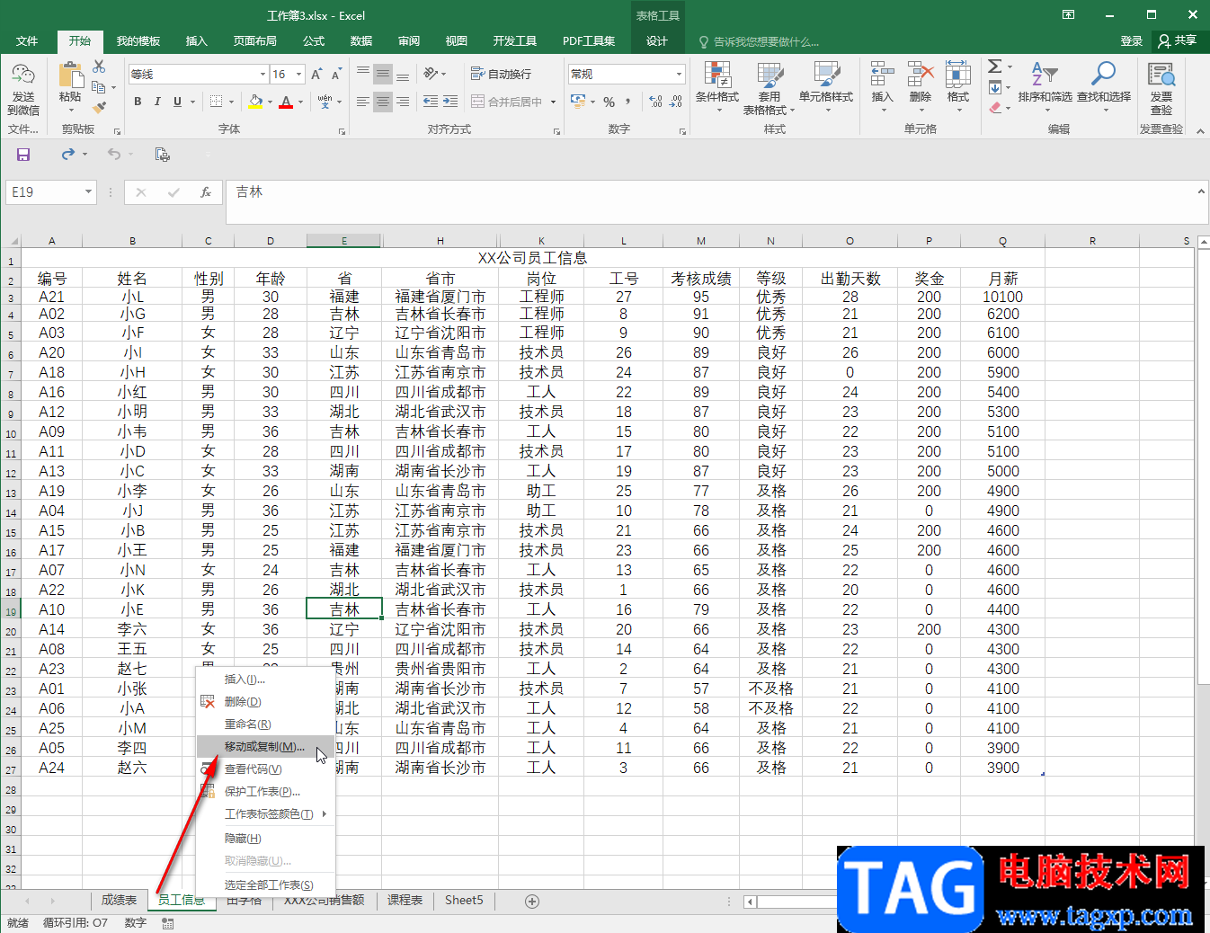Choose Move or Copy (移动或复制) from context menu
The width and height of the screenshot is (1210, 933).
pyautogui.click(x=264, y=747)
